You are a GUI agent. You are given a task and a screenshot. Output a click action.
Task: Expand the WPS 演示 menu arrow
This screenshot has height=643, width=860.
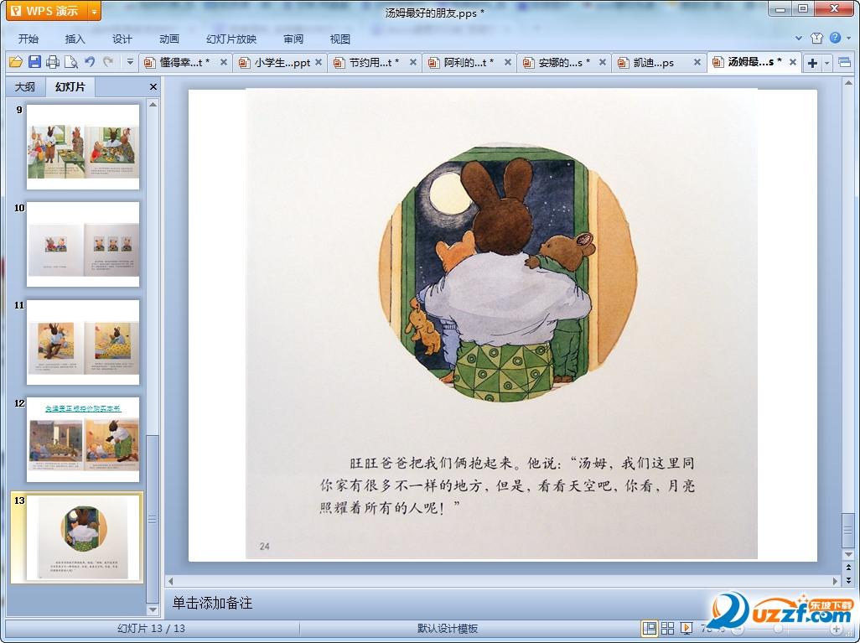[x=95, y=11]
